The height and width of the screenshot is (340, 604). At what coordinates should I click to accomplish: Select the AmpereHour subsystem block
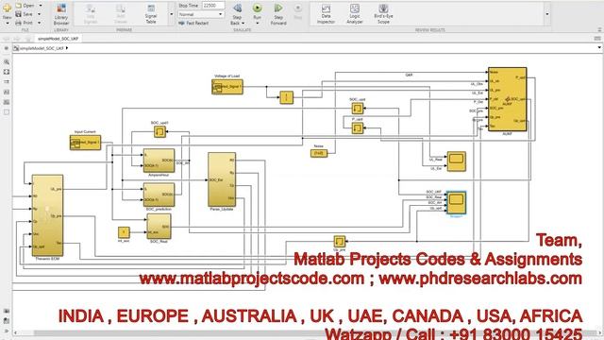[x=159, y=161]
